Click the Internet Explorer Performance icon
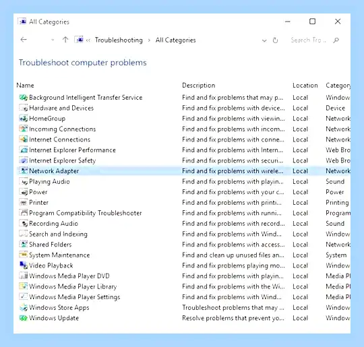Viewport: 364px width, 347px height. [x=24, y=150]
